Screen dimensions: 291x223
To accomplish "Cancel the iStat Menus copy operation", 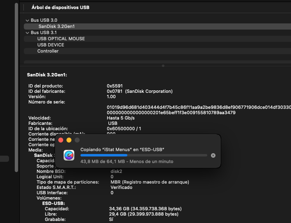I will point(213,155).
